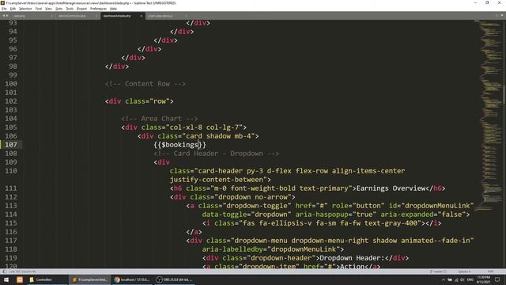Click line number 111 in the gutter

click(x=11, y=188)
